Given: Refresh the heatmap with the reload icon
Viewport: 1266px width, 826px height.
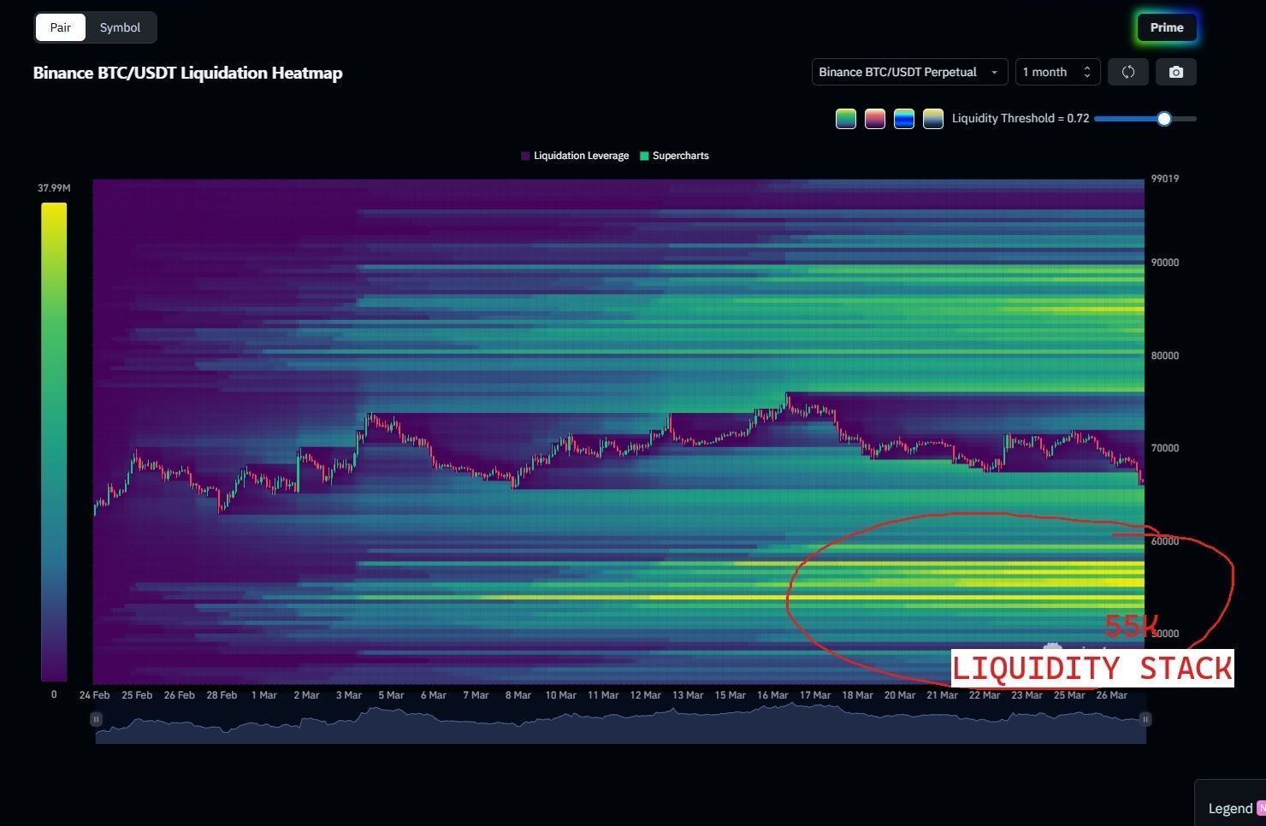Looking at the screenshot, I should point(1128,72).
